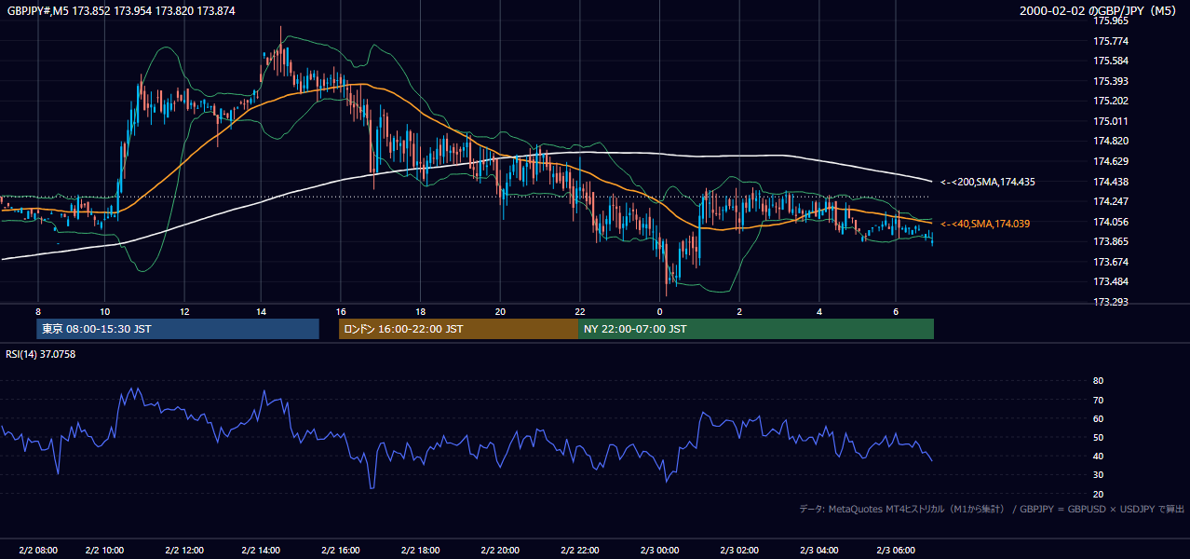Click the hour label 16 under the price chart
Image resolution: width=1190 pixels, height=559 pixels.
pos(342,311)
